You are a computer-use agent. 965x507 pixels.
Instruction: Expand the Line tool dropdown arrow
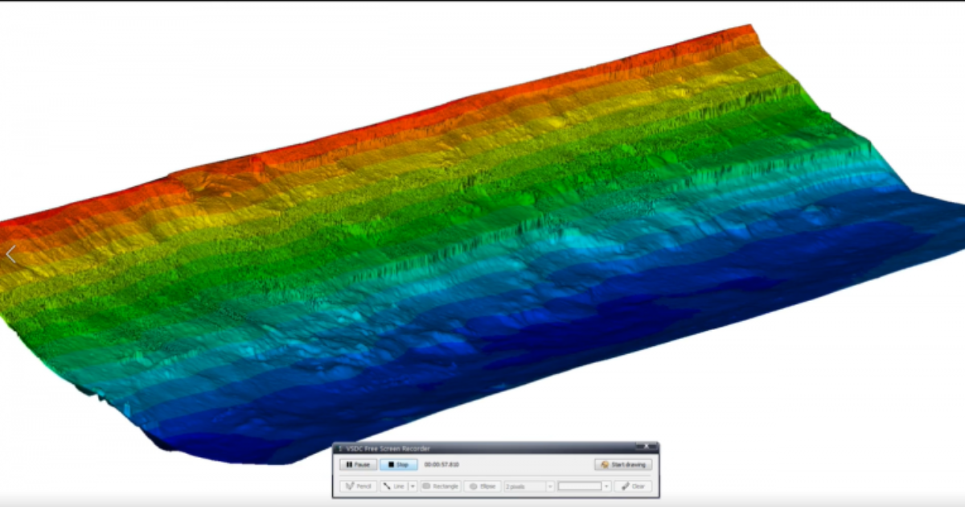[x=413, y=486]
